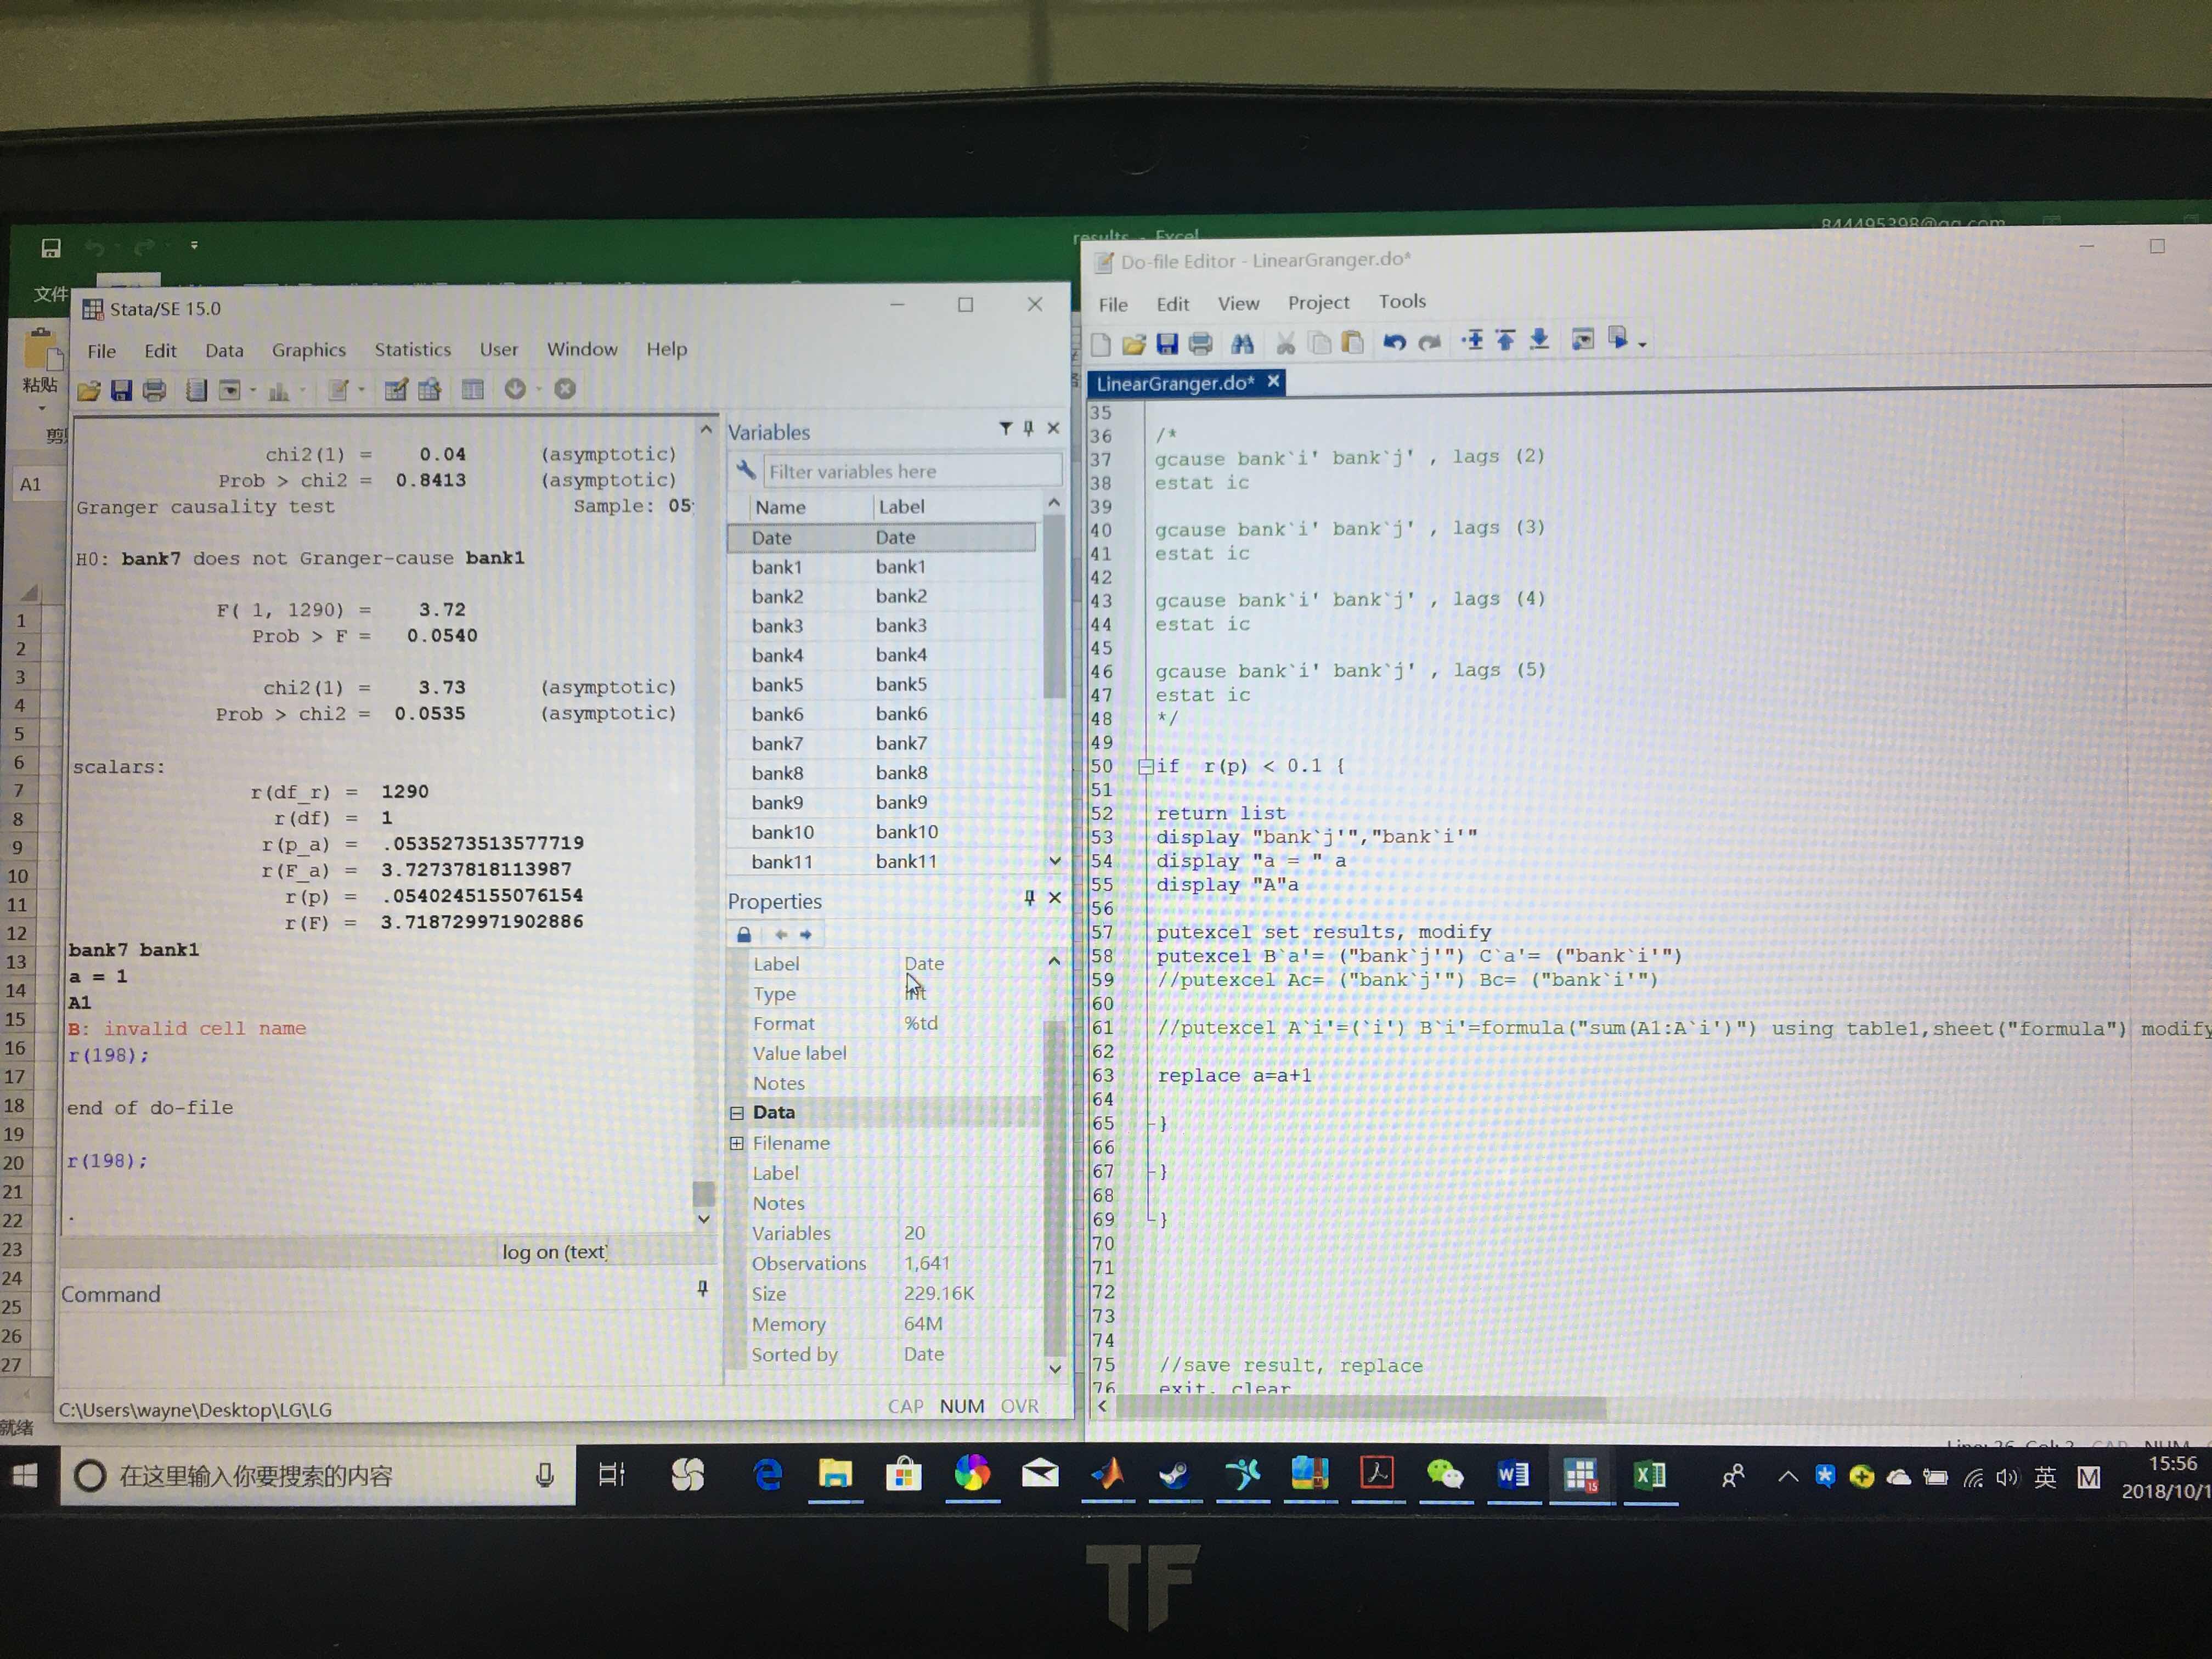Click the r(198) error link
Image resolution: width=2212 pixels, height=1659 pixels.
108,1056
